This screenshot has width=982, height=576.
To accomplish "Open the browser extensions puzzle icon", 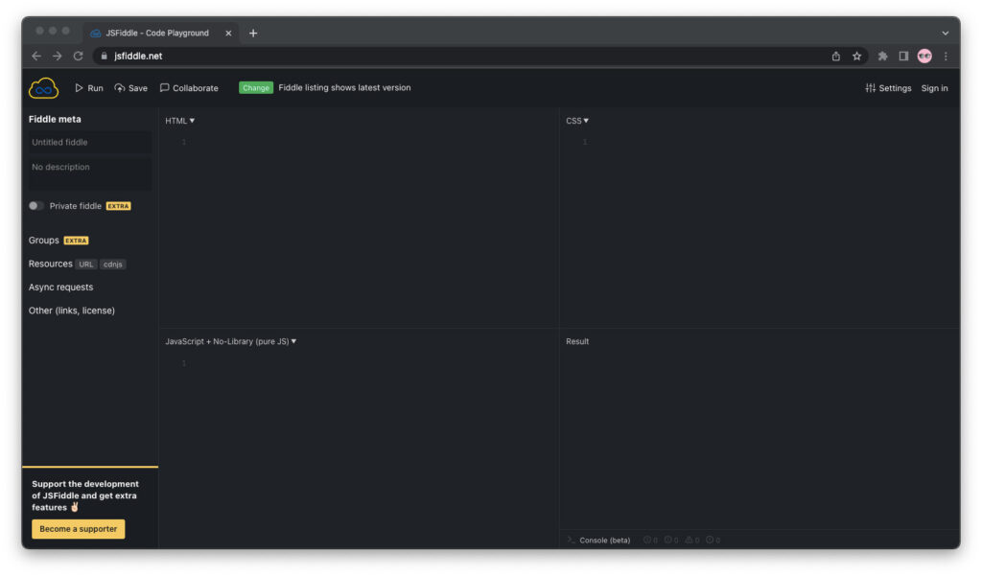I will coord(882,56).
